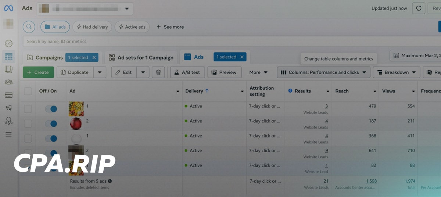Screen dimensions: 441x197
Task: Open All tools hamburger menu in sidebar
Action: pyautogui.click(x=9, y=135)
